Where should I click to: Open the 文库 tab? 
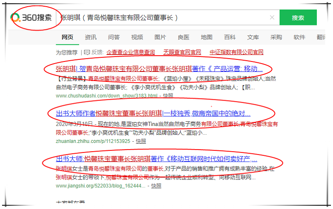pyautogui.click(x=253, y=37)
